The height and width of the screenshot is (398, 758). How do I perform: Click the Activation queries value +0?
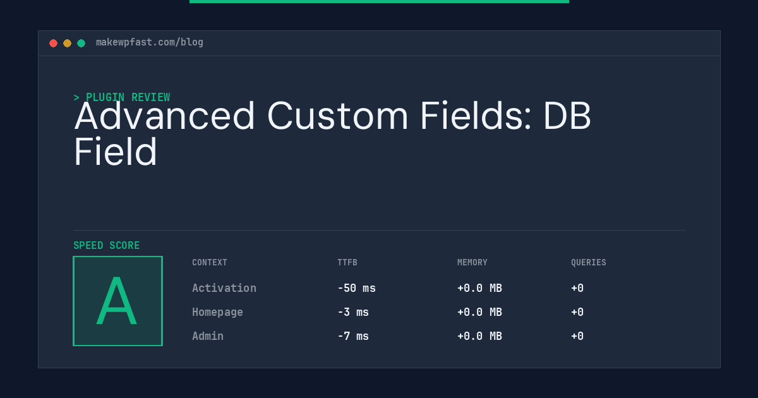pos(577,288)
